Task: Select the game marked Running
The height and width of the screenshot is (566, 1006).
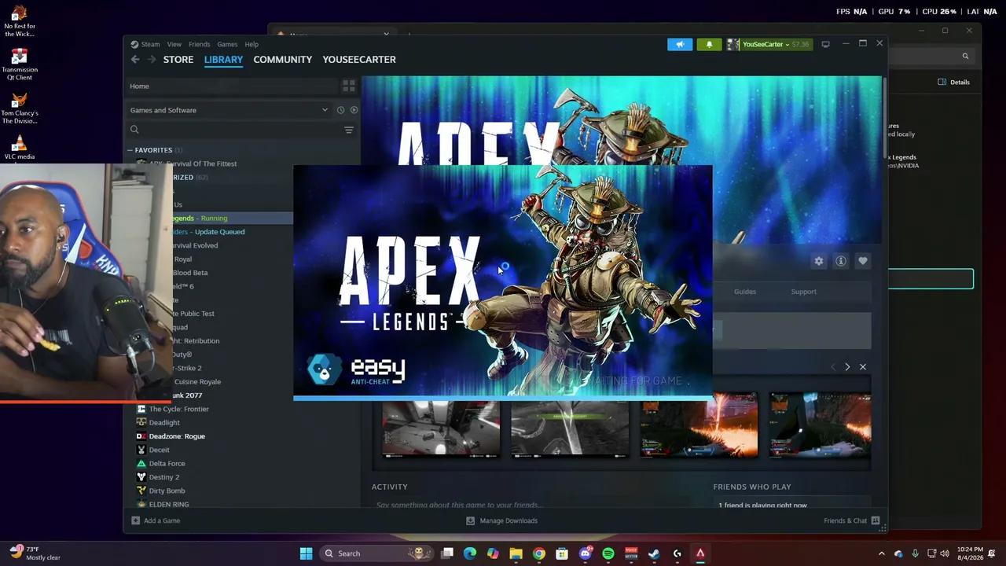Action: click(x=200, y=219)
